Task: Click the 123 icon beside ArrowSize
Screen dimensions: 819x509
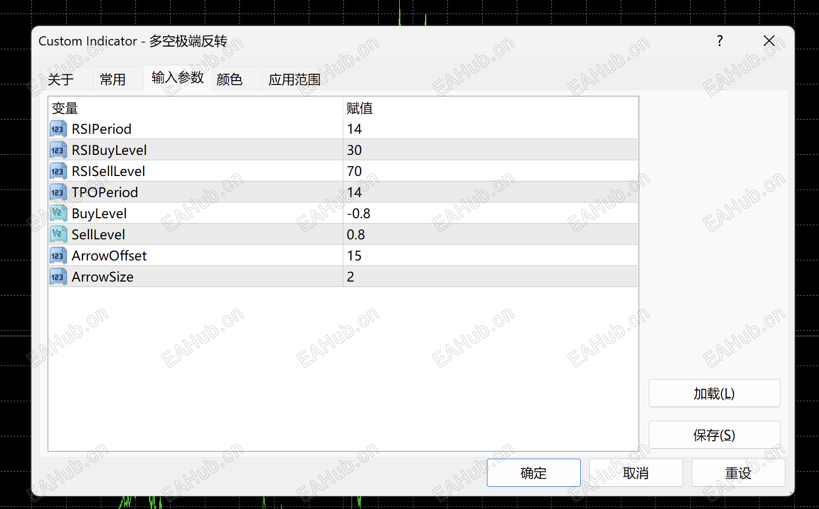Action: (57, 276)
